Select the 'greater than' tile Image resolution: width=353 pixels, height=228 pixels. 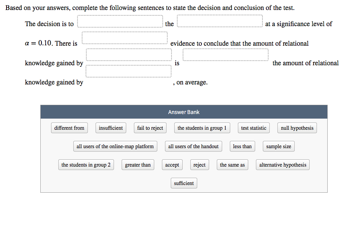point(138,165)
